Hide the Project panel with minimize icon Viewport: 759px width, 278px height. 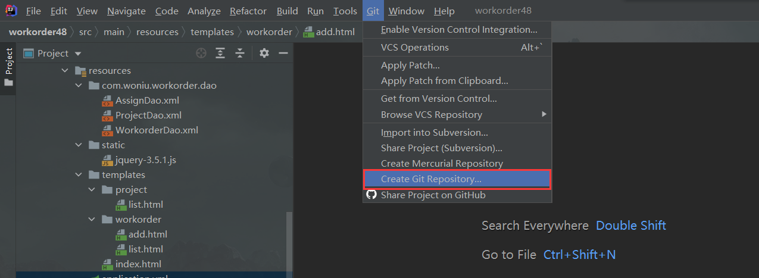point(283,54)
